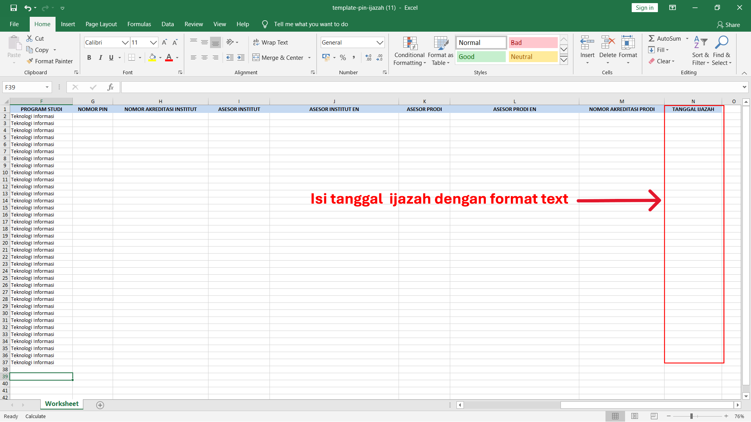Expand the font size dropdown
Screen dimensions: 751x422
coord(153,43)
